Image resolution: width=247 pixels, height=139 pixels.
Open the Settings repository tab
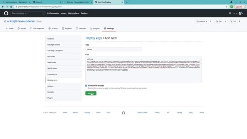point(109,29)
